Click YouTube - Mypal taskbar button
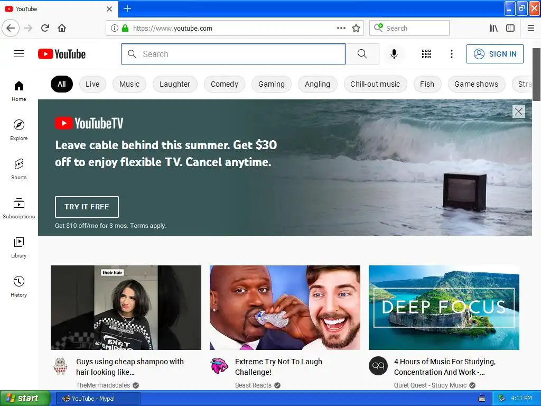Screen dimensions: 541x406 (x=98, y=399)
